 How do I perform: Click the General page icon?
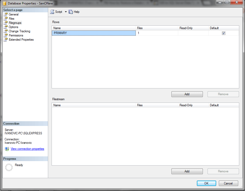[5, 14]
